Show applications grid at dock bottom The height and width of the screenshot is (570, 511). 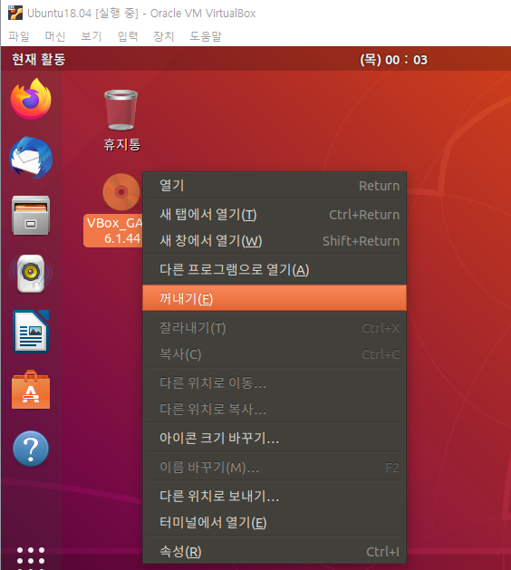point(31,558)
